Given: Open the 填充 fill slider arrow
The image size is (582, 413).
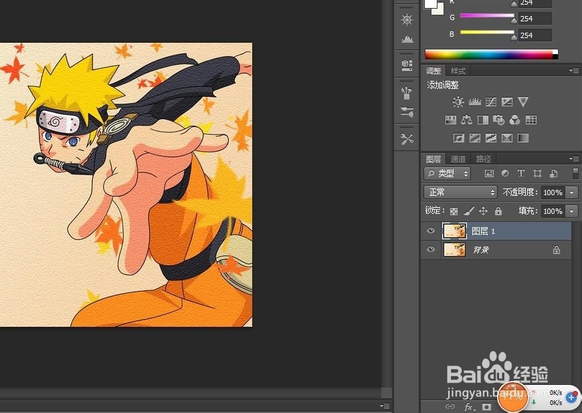Looking at the screenshot, I should (x=571, y=211).
